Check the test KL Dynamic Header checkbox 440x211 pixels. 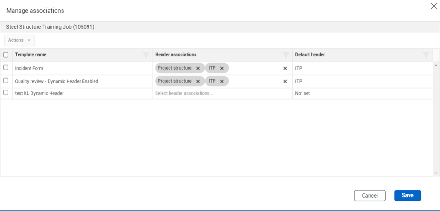coord(6,93)
